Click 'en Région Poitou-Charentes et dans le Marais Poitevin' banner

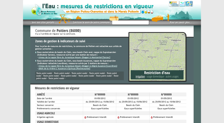[x=102, y=11]
